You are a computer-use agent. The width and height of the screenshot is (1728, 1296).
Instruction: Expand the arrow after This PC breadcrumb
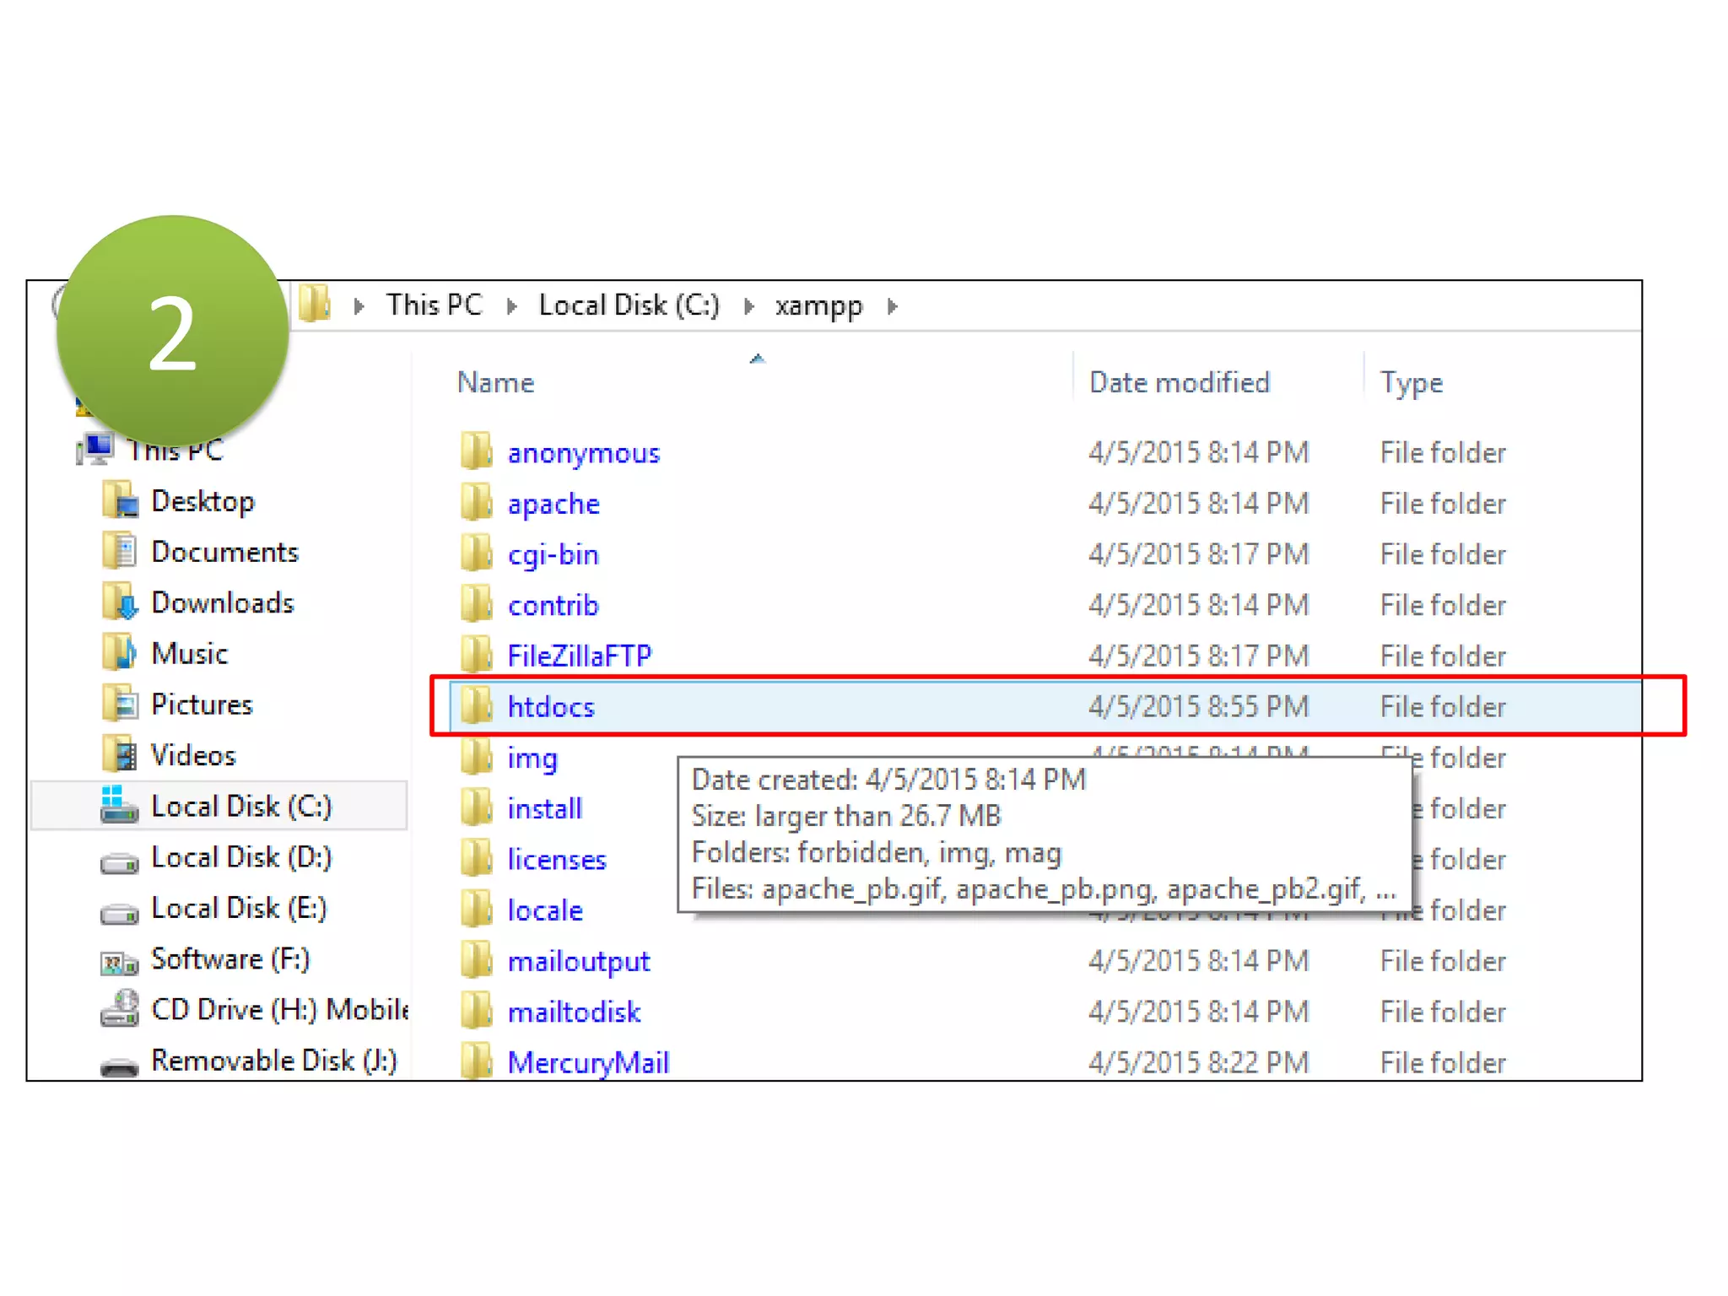(x=511, y=306)
